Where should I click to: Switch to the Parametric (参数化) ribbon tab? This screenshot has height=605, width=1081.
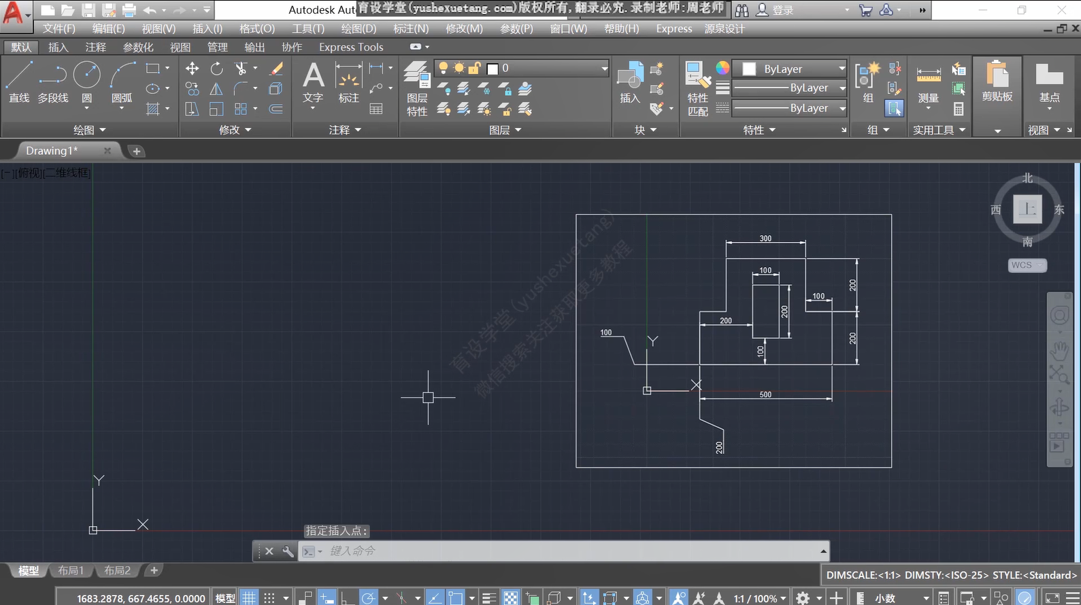tap(138, 47)
